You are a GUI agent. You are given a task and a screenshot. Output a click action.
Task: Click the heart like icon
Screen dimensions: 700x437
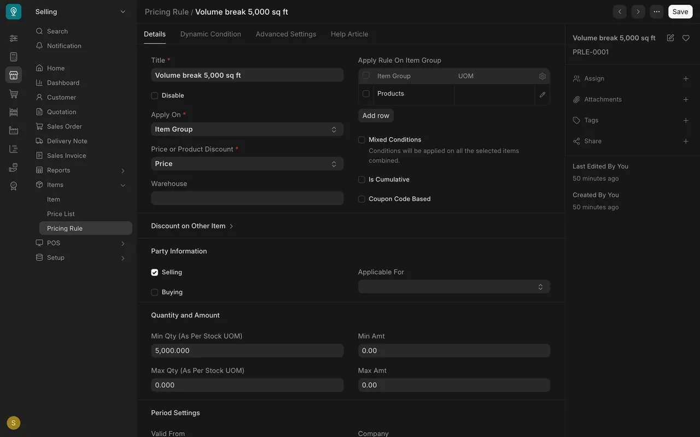[x=686, y=38]
